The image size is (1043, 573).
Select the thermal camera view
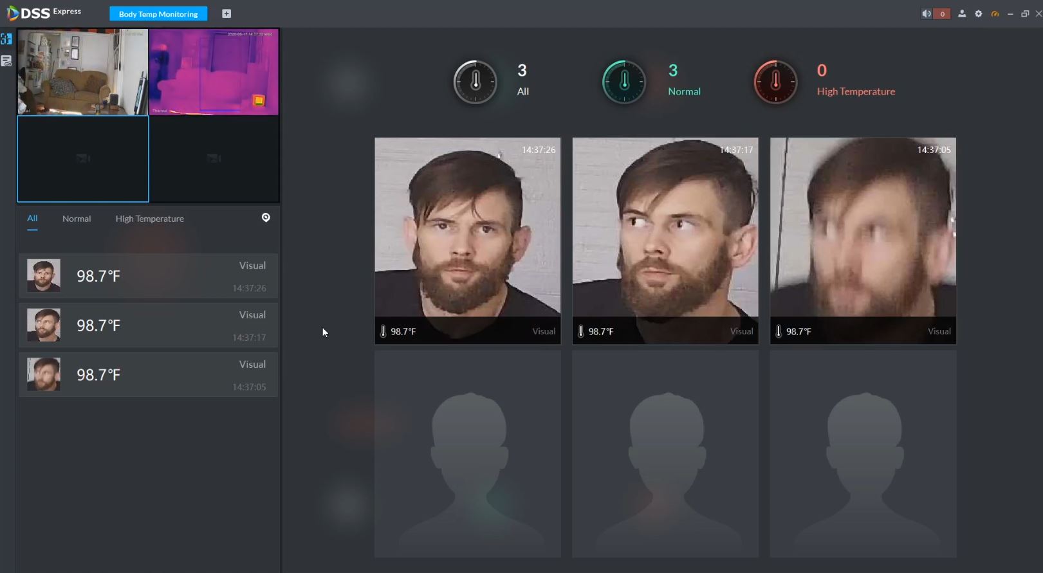point(214,72)
